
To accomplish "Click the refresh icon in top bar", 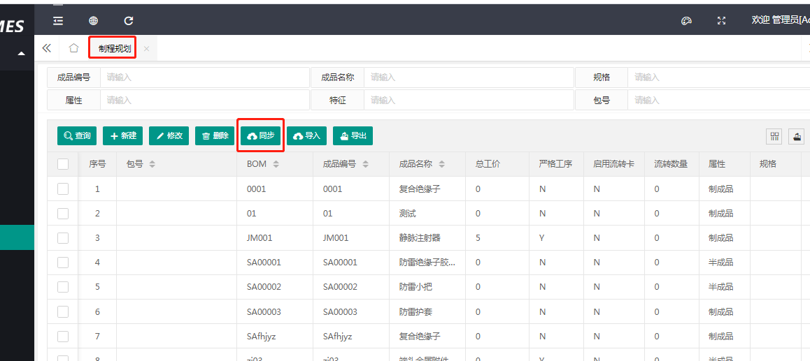I will pyautogui.click(x=129, y=21).
